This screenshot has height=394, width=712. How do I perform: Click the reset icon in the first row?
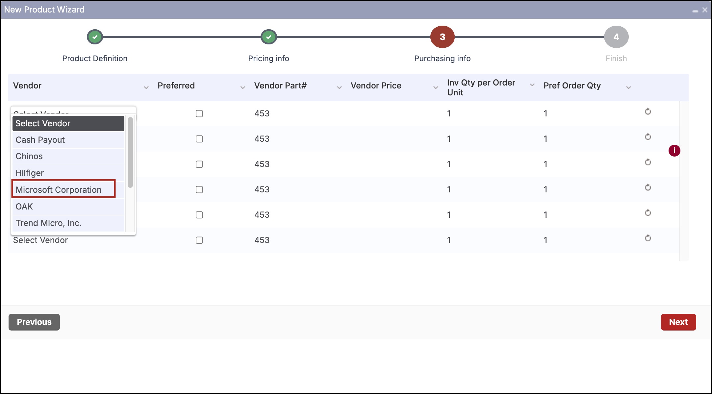(648, 111)
